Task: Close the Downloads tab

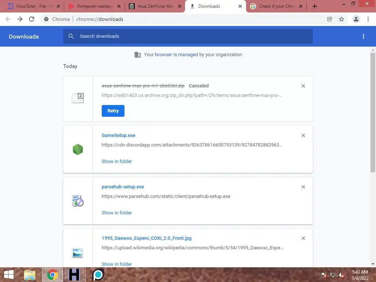Action: pyautogui.click(x=240, y=7)
